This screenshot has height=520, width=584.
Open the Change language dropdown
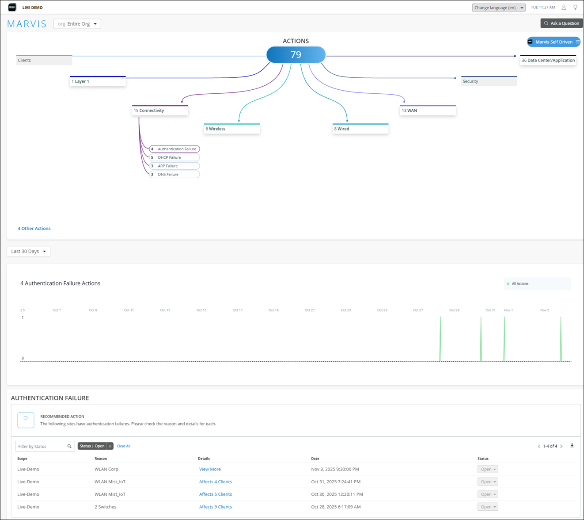498,8
